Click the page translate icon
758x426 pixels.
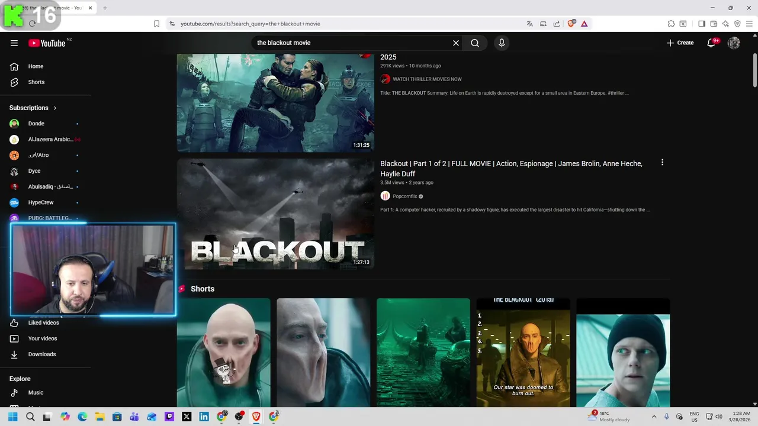point(530,24)
